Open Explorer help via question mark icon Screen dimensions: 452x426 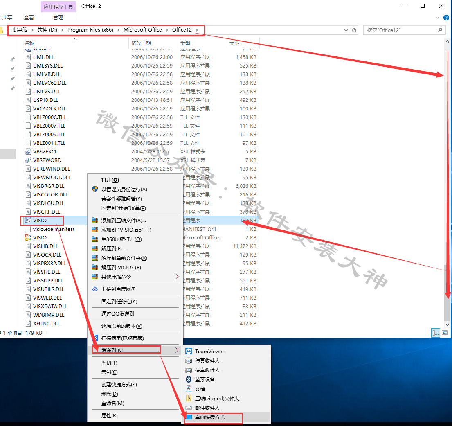446,18
